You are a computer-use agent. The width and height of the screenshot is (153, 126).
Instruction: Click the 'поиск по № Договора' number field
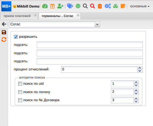coord(122,100)
